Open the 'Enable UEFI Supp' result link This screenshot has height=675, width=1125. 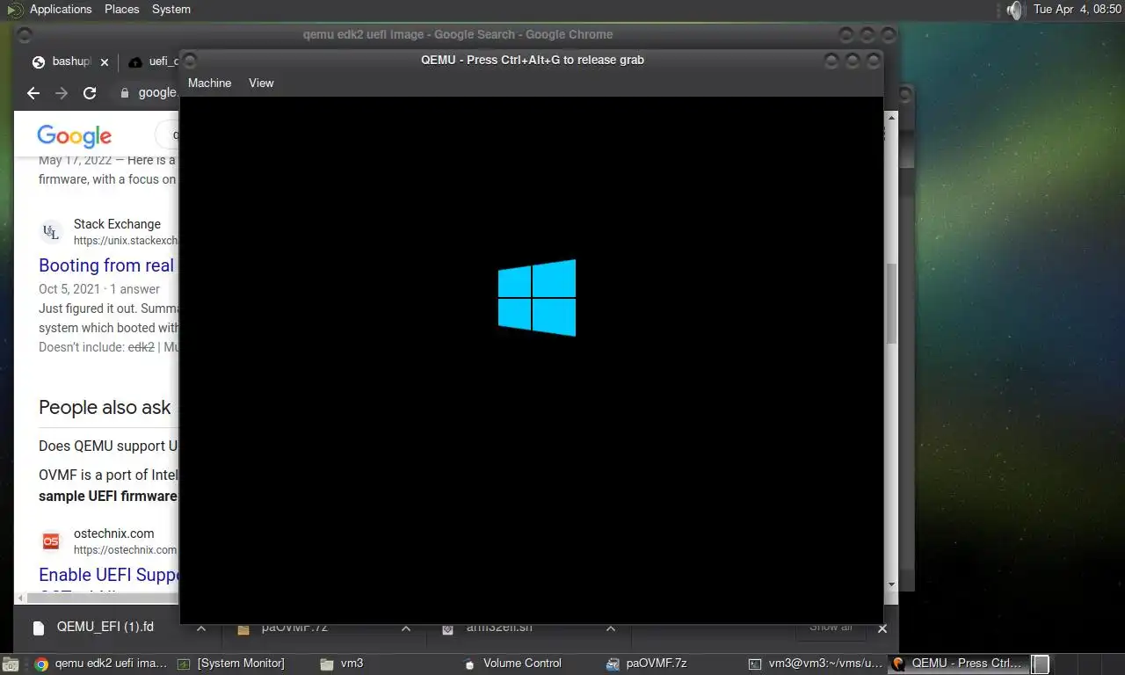point(109,575)
